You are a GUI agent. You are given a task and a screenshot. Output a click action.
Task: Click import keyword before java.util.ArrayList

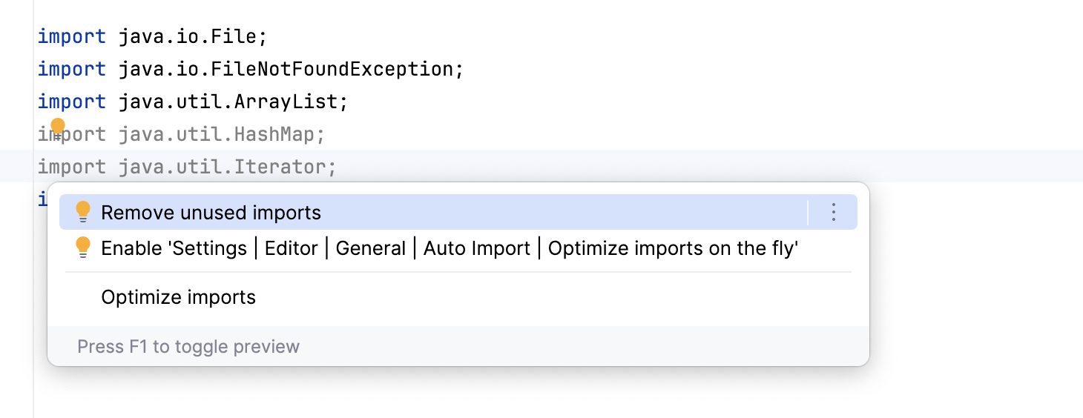pyautogui.click(x=71, y=102)
